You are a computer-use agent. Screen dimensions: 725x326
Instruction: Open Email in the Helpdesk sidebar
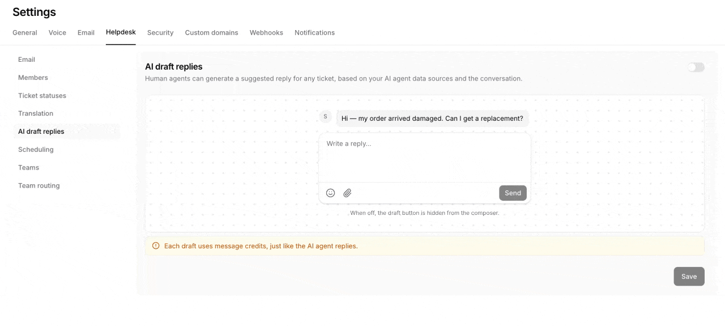coord(67,60)
